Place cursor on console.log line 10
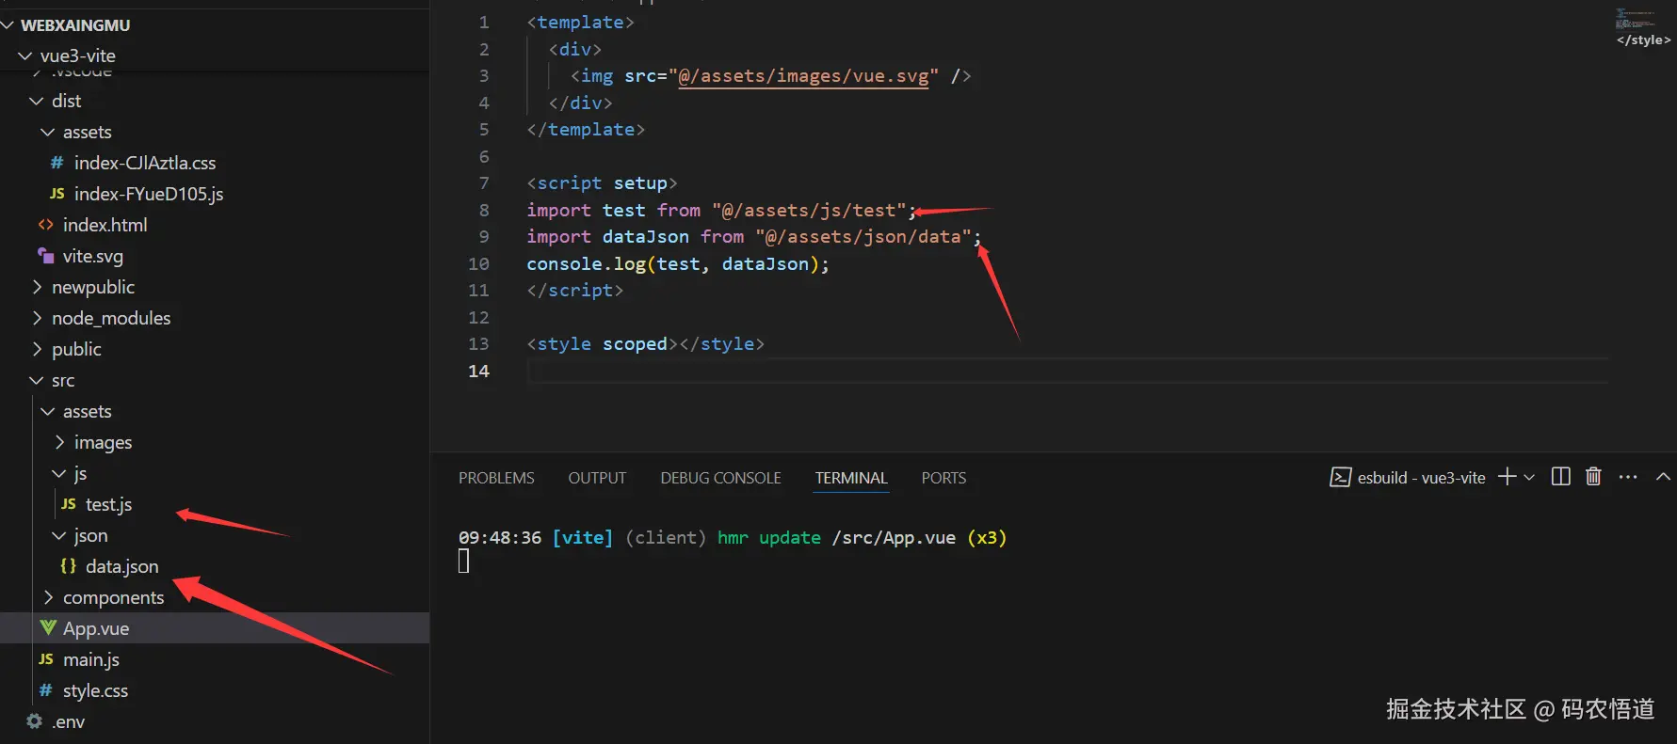 678,264
